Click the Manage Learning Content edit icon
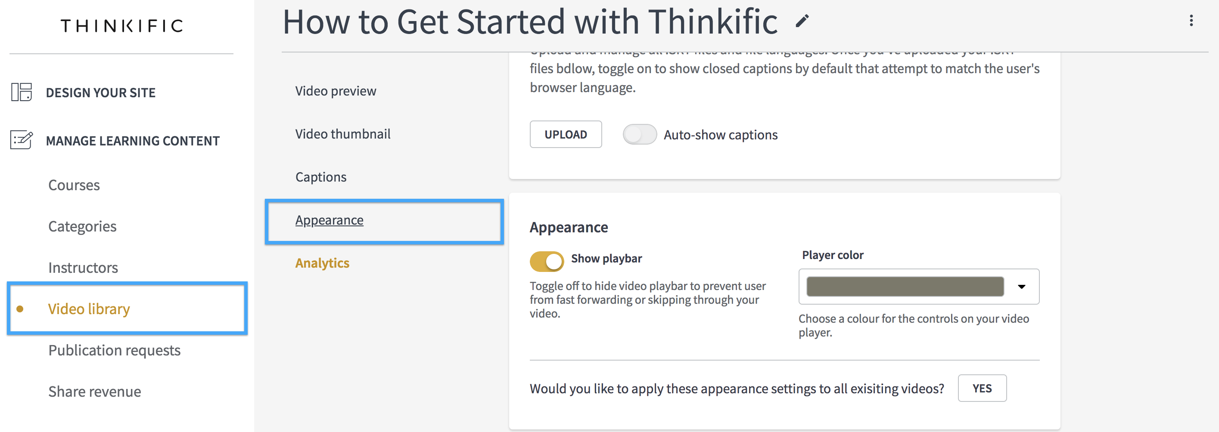This screenshot has width=1219, height=432. (x=21, y=140)
